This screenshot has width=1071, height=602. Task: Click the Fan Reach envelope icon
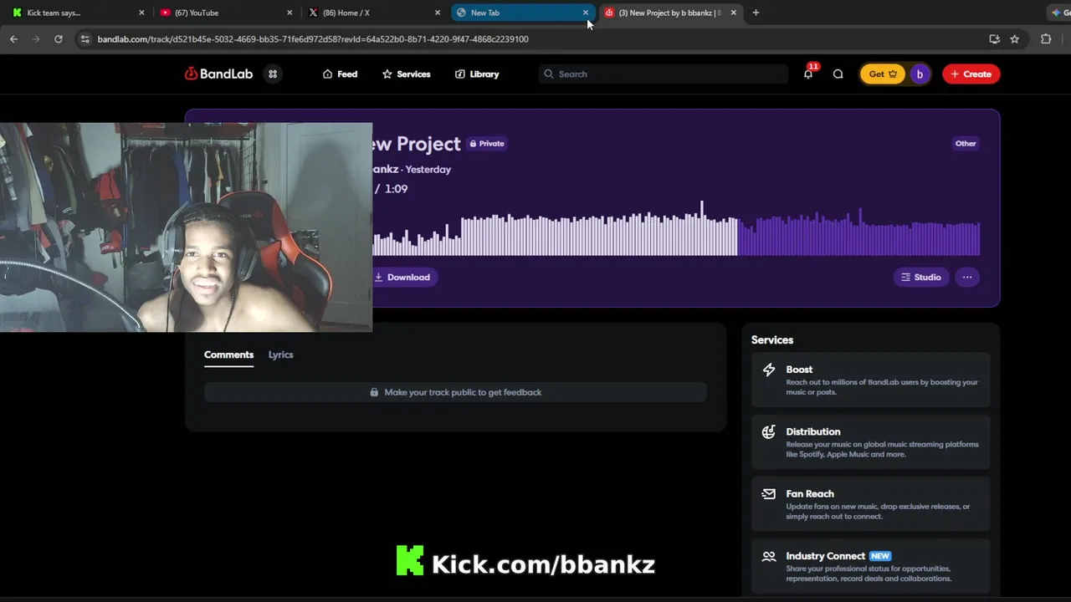[769, 493]
